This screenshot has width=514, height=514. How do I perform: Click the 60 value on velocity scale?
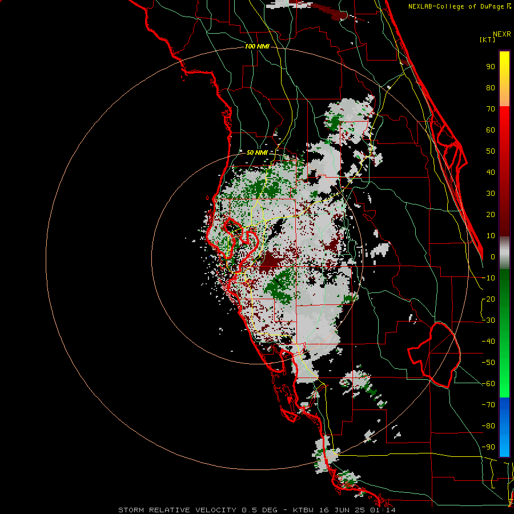pos(491,130)
